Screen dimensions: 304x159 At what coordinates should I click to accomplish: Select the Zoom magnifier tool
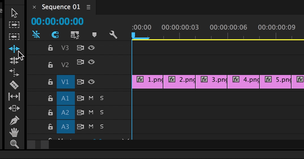[x=14, y=144]
